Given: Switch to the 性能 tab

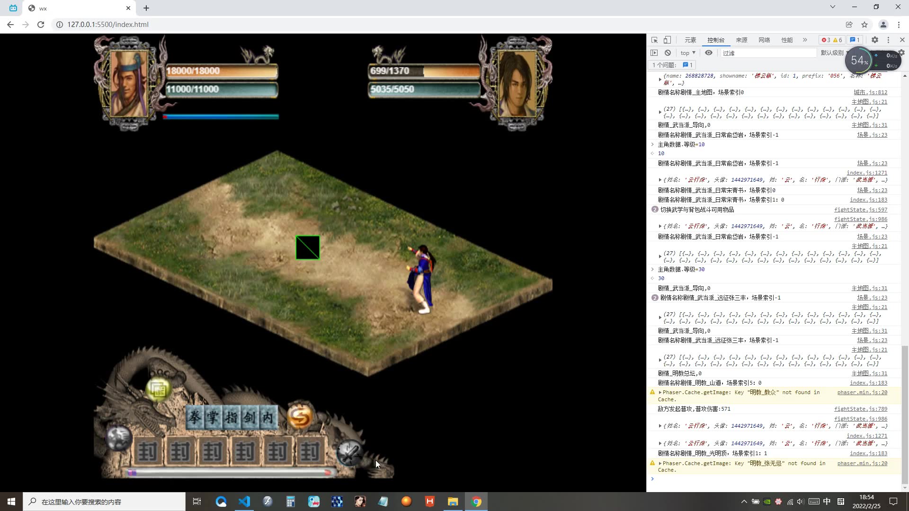Looking at the screenshot, I should pyautogui.click(x=787, y=40).
